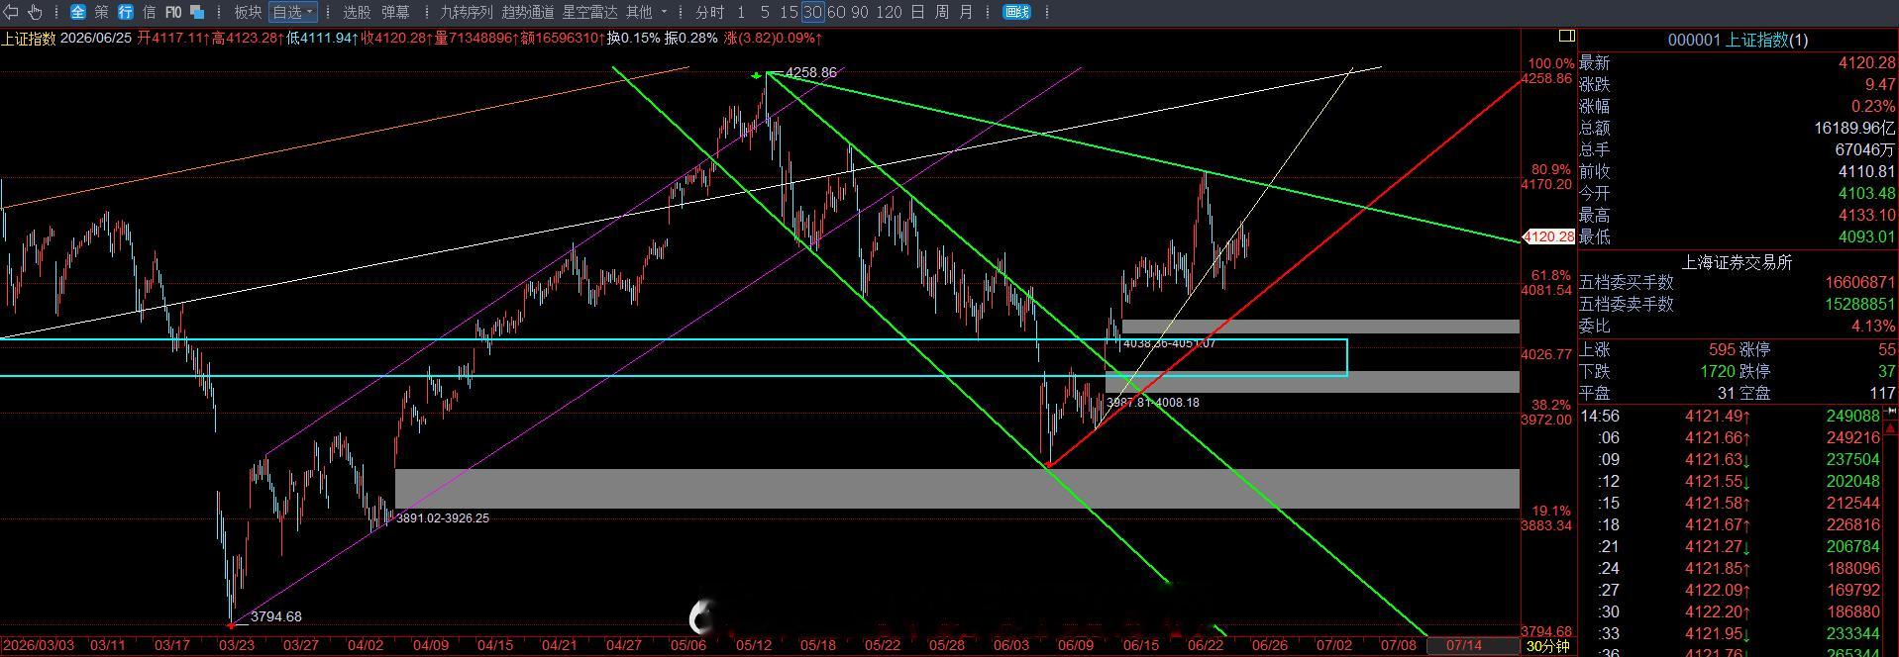Click the 80.9% Fibonacci level label

[x=1551, y=169]
